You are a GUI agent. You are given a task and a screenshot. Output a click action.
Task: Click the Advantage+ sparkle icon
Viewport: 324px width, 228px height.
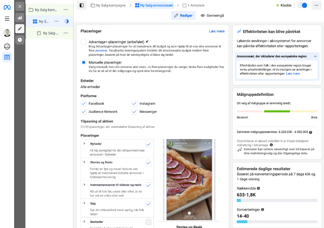click(147, 42)
